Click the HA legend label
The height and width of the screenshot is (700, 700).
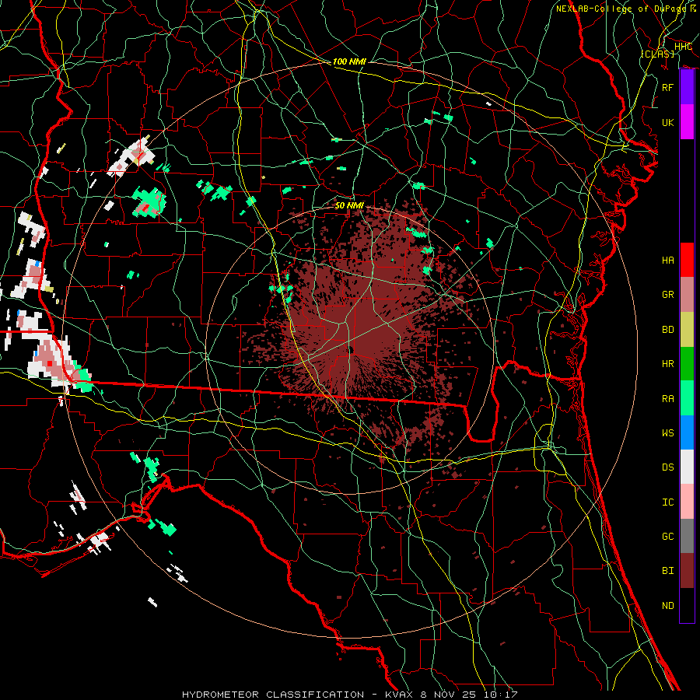pos(667,261)
